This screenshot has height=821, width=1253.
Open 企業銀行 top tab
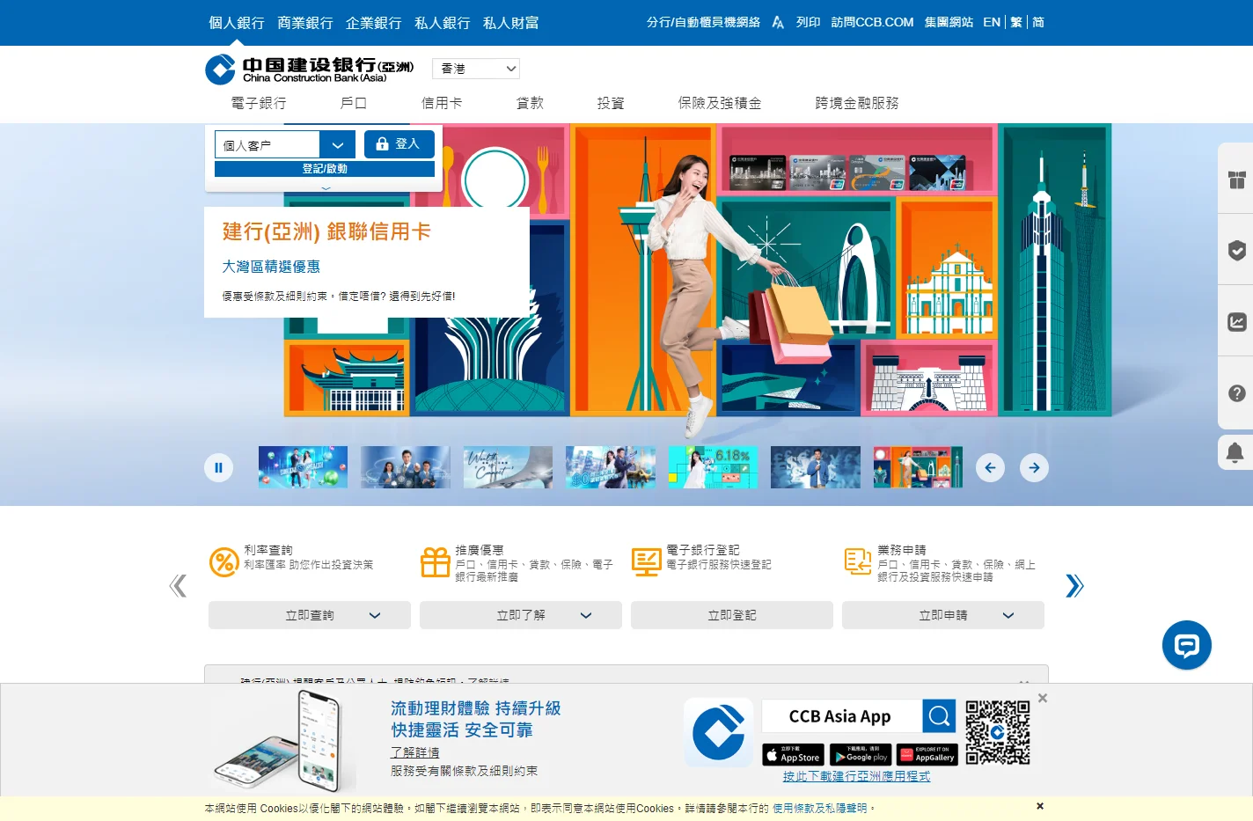(x=374, y=23)
